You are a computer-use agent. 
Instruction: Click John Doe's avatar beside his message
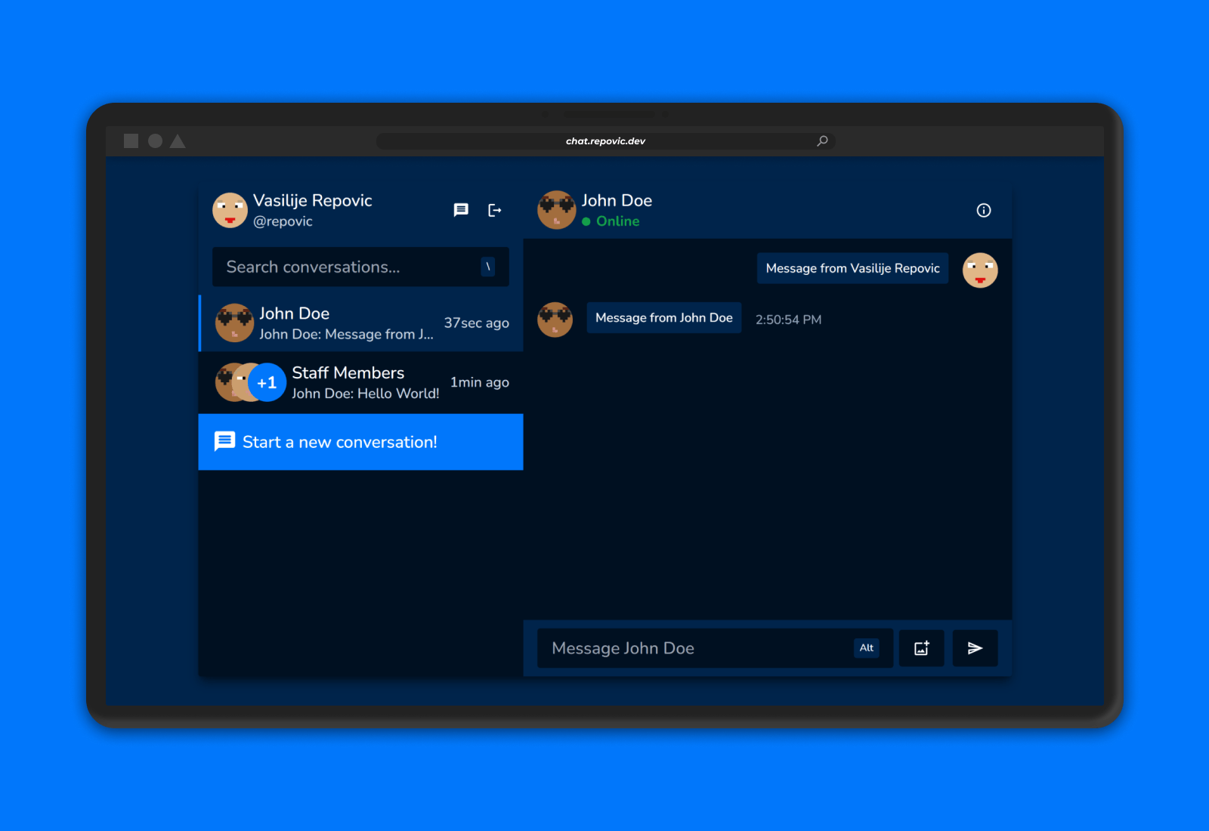point(555,320)
